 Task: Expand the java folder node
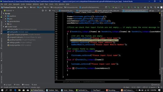(x=6, y=19)
